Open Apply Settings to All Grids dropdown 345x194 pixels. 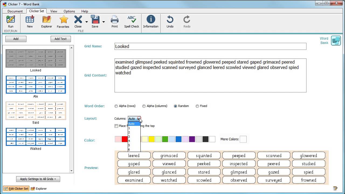38,179
